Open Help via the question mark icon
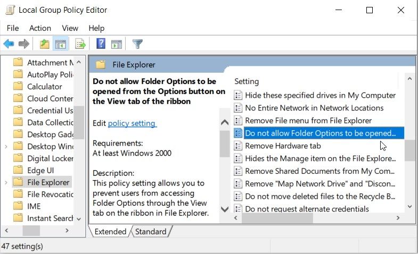The image size is (418, 254). [101, 44]
